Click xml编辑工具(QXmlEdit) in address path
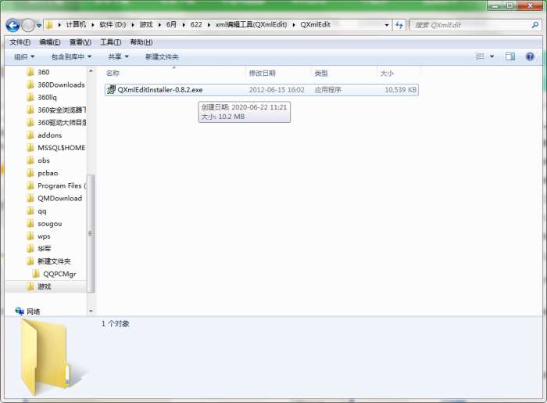The height and width of the screenshot is (403, 547). pyautogui.click(x=251, y=24)
